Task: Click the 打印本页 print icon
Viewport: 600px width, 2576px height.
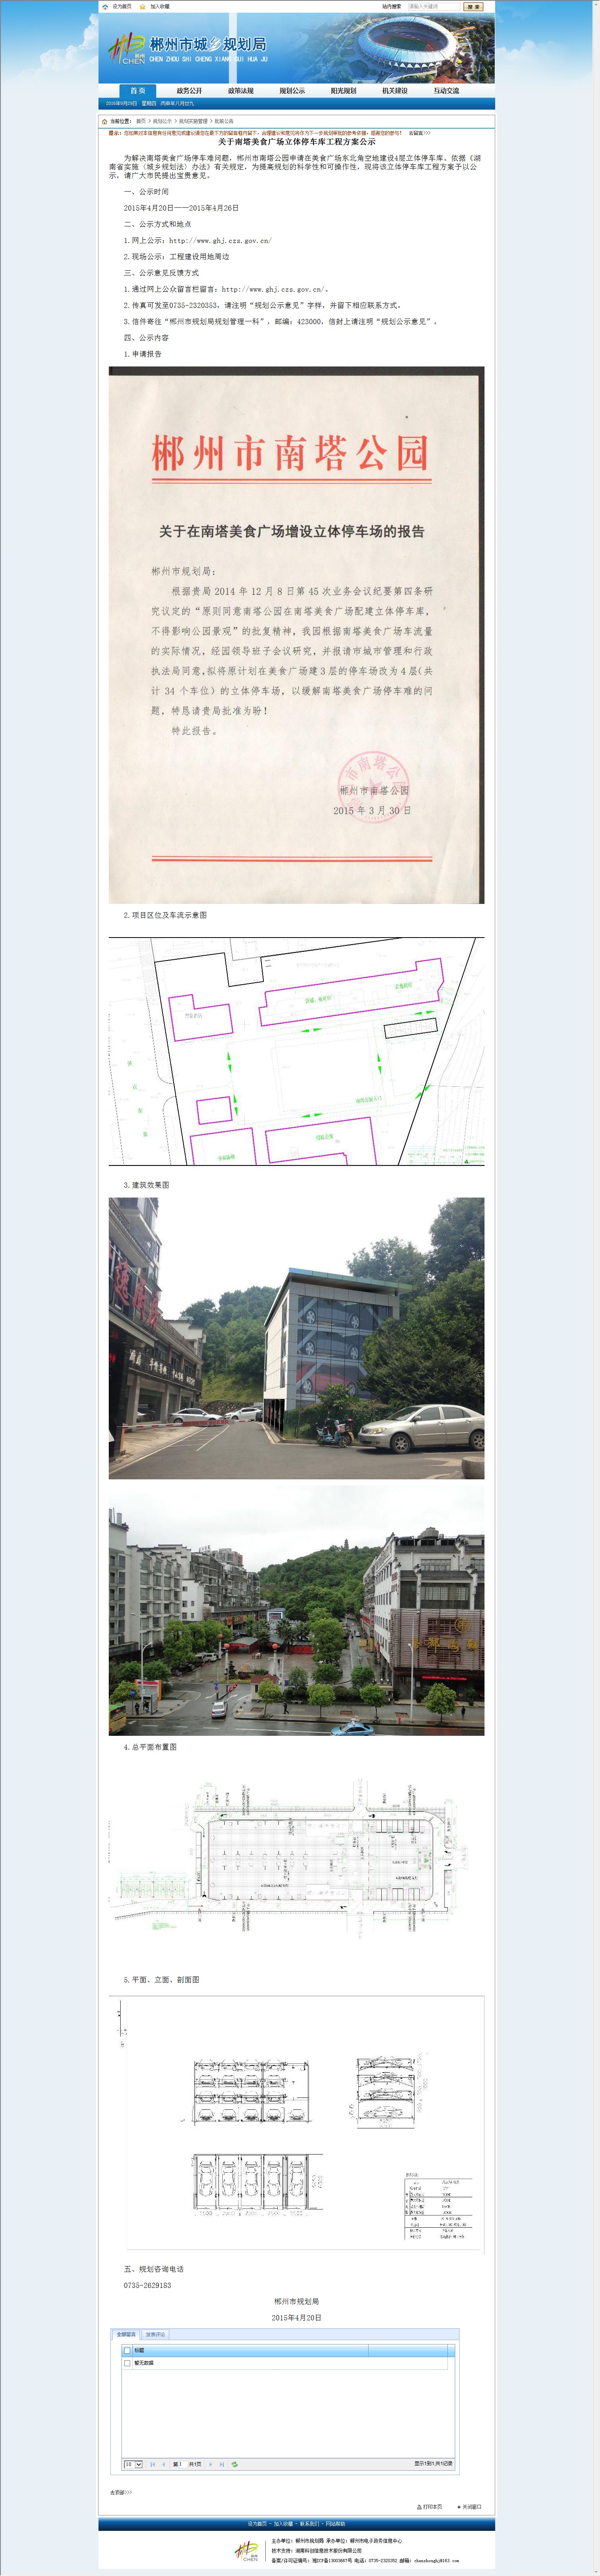Action: coord(419,2507)
